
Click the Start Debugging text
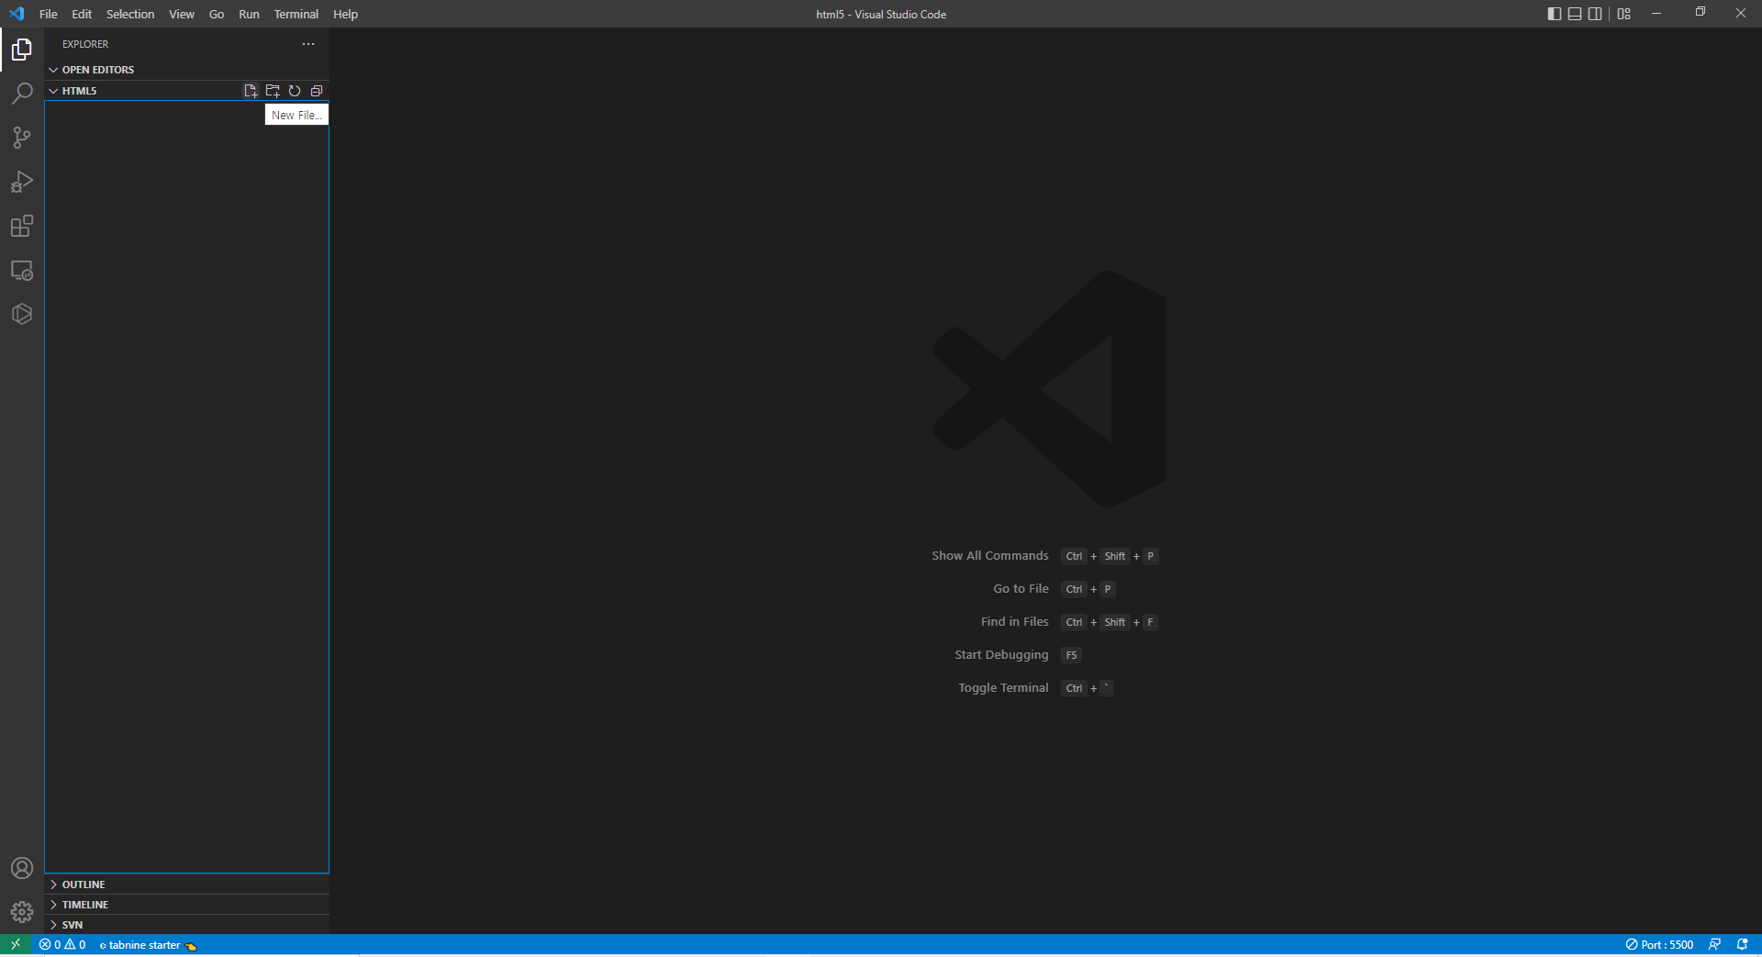1001,655
